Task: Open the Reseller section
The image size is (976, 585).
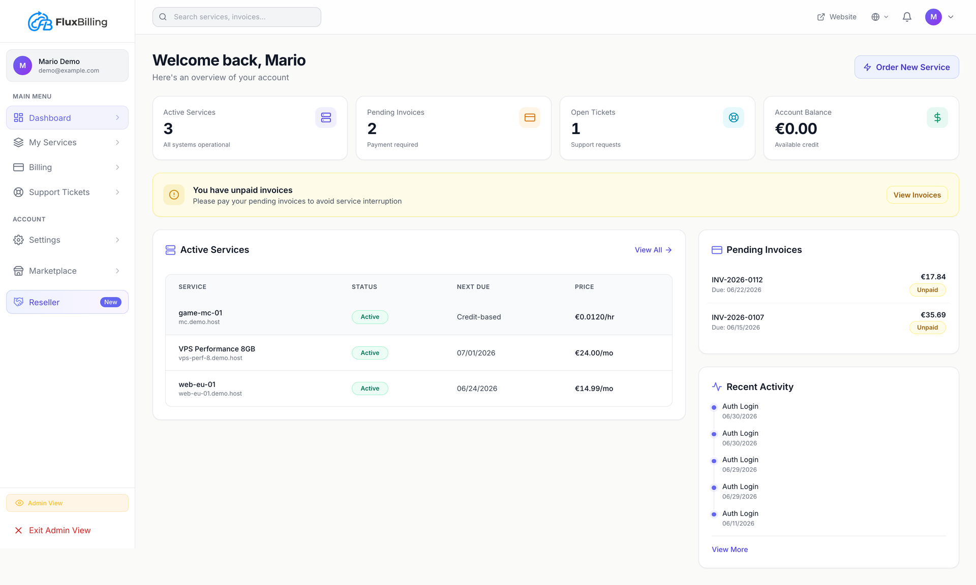Action: (67, 302)
